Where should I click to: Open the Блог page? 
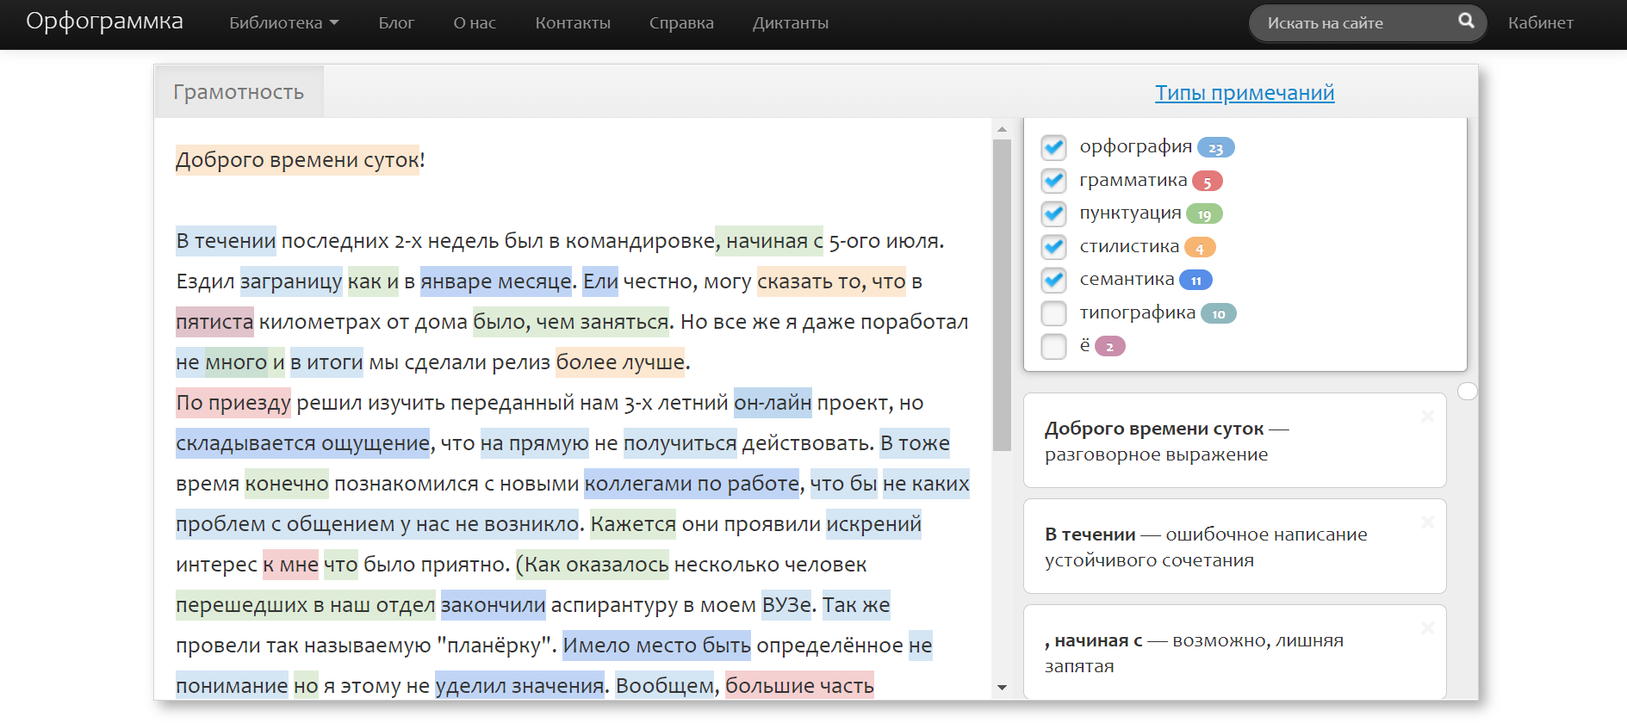tap(396, 23)
